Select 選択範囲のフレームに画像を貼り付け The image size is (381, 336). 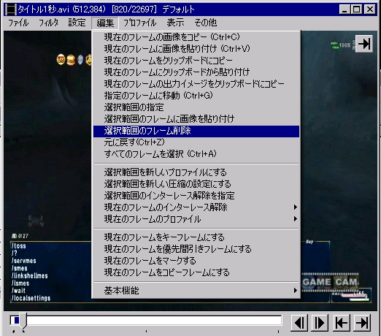tap(196, 119)
